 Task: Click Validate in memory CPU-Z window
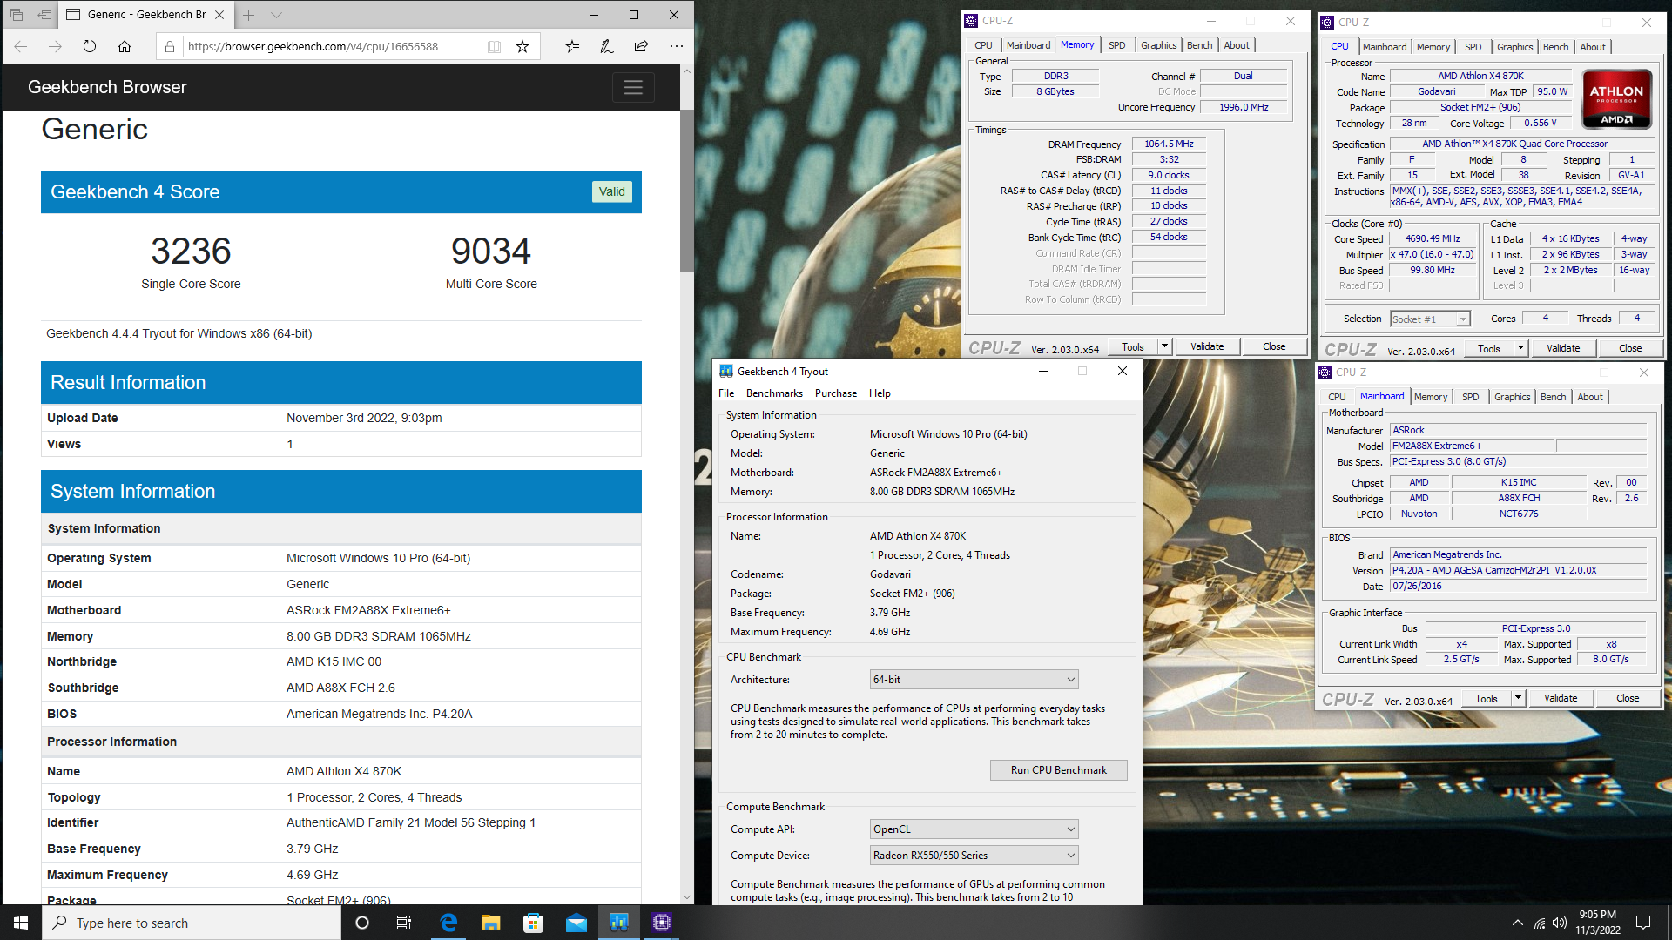[1207, 346]
